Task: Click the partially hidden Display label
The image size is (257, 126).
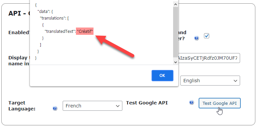Action: [19, 61]
